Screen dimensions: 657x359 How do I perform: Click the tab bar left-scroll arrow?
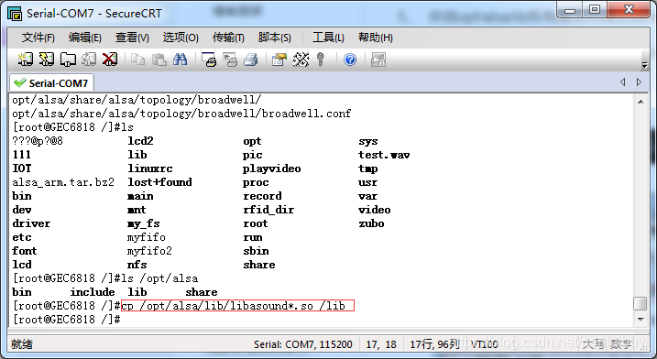click(623, 82)
